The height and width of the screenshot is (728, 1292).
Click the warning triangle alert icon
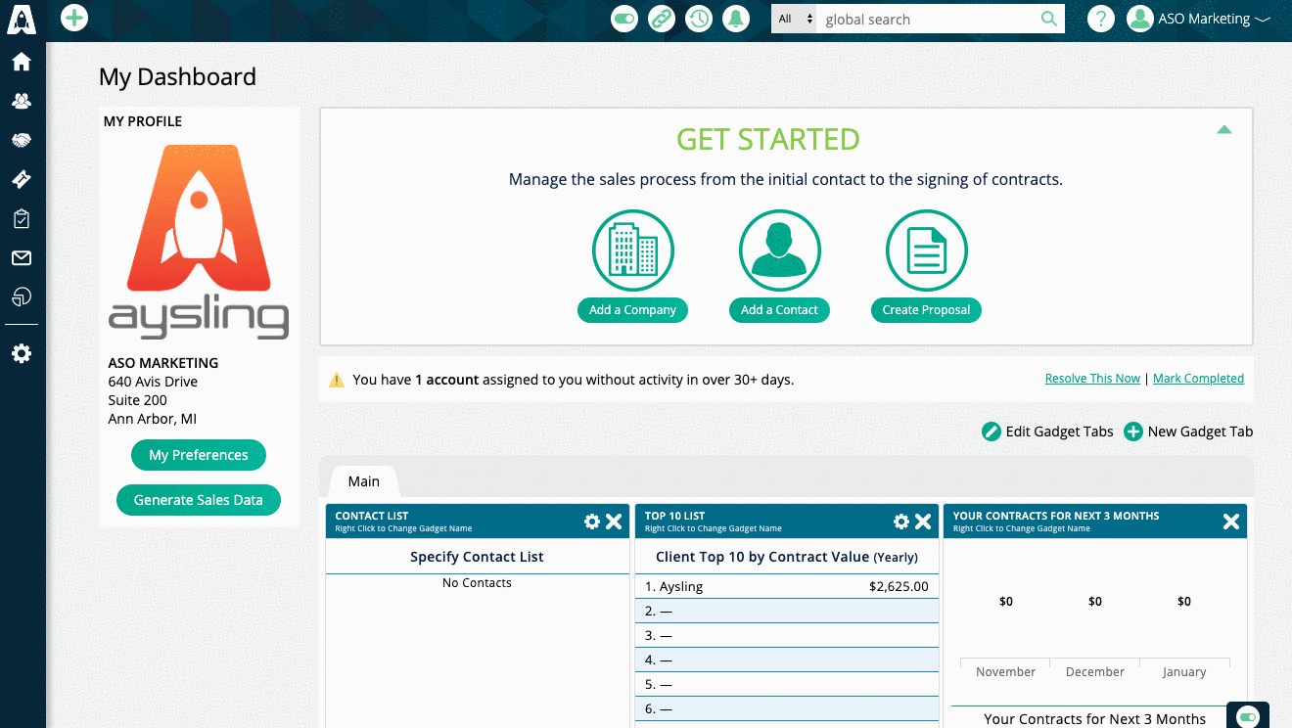(337, 380)
